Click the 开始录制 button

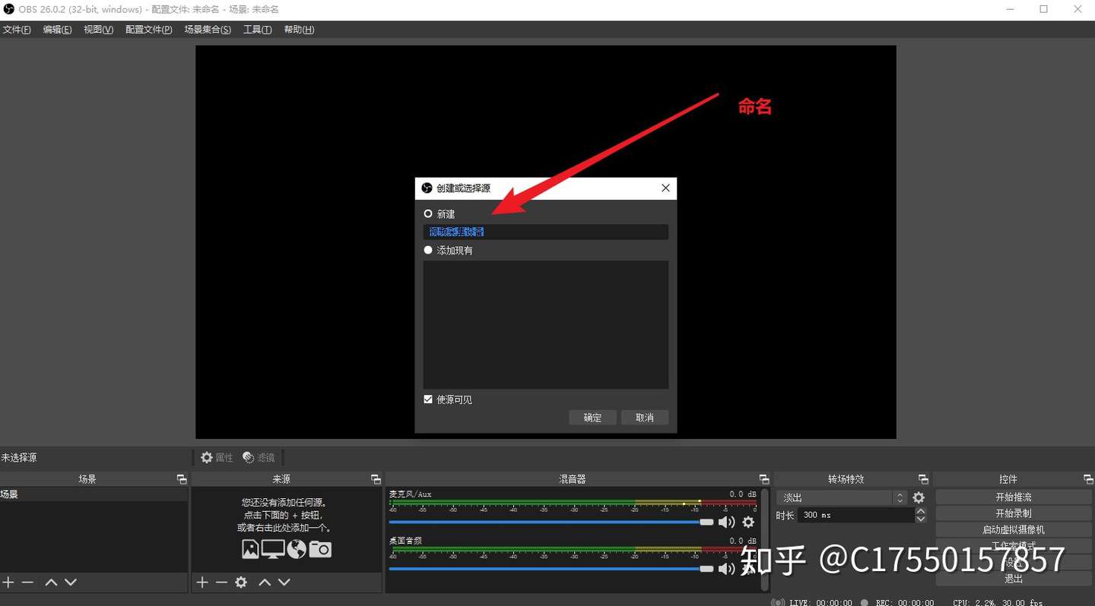(1014, 513)
